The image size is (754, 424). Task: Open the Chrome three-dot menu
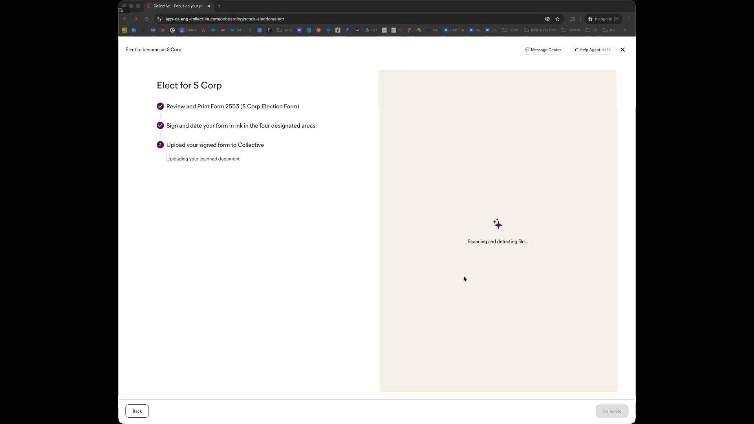629,19
